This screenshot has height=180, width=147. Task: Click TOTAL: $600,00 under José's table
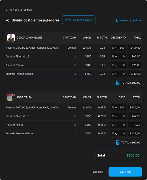(x=131, y=143)
